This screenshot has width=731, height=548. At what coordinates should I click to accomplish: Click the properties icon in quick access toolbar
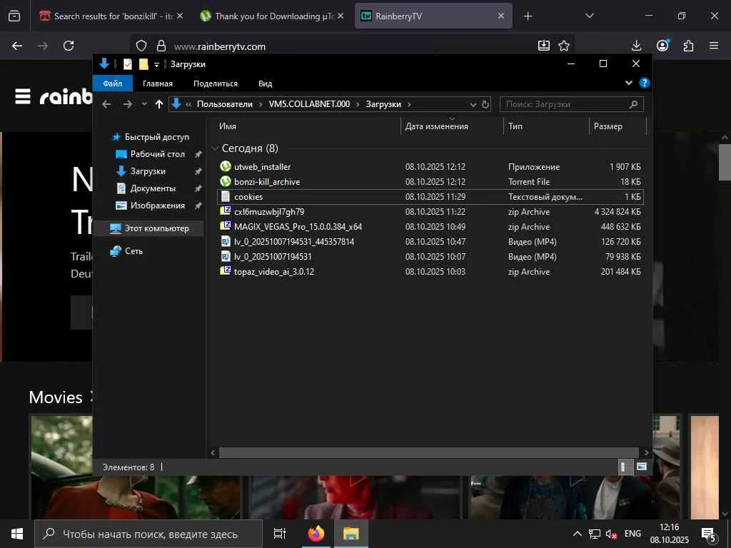[x=127, y=64]
